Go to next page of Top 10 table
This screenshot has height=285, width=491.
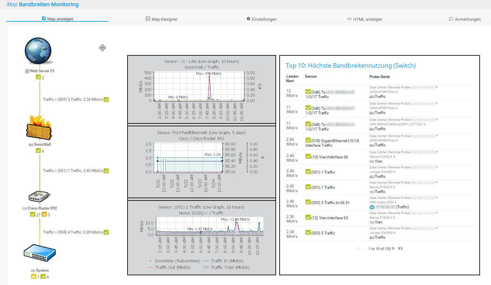click(x=393, y=248)
